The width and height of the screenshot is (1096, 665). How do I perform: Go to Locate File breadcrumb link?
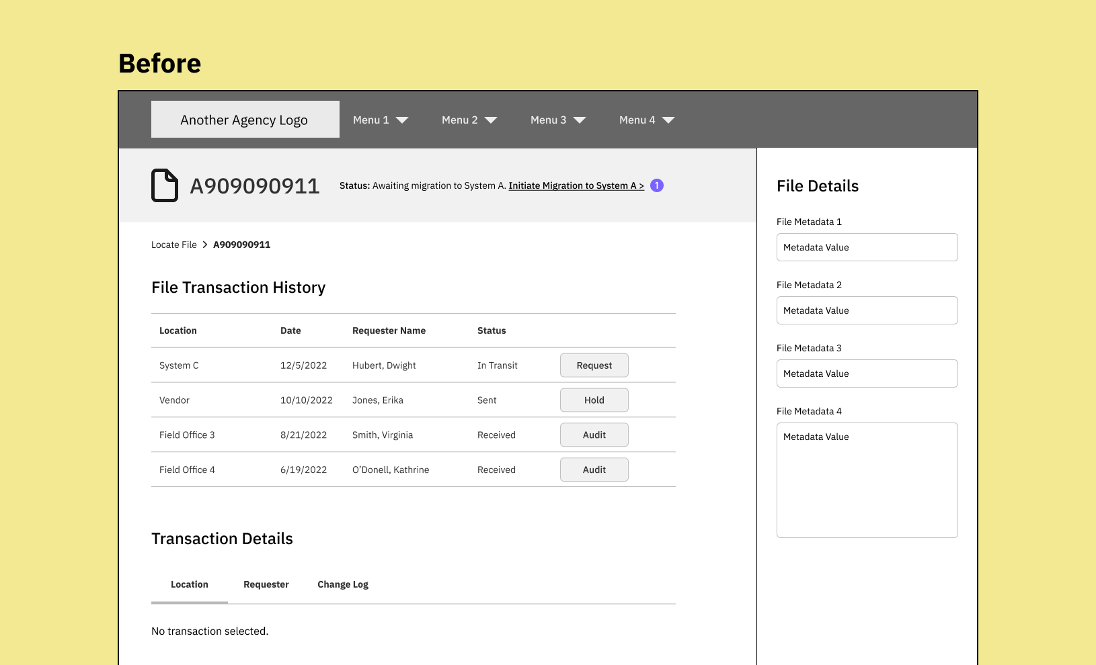pyautogui.click(x=174, y=245)
